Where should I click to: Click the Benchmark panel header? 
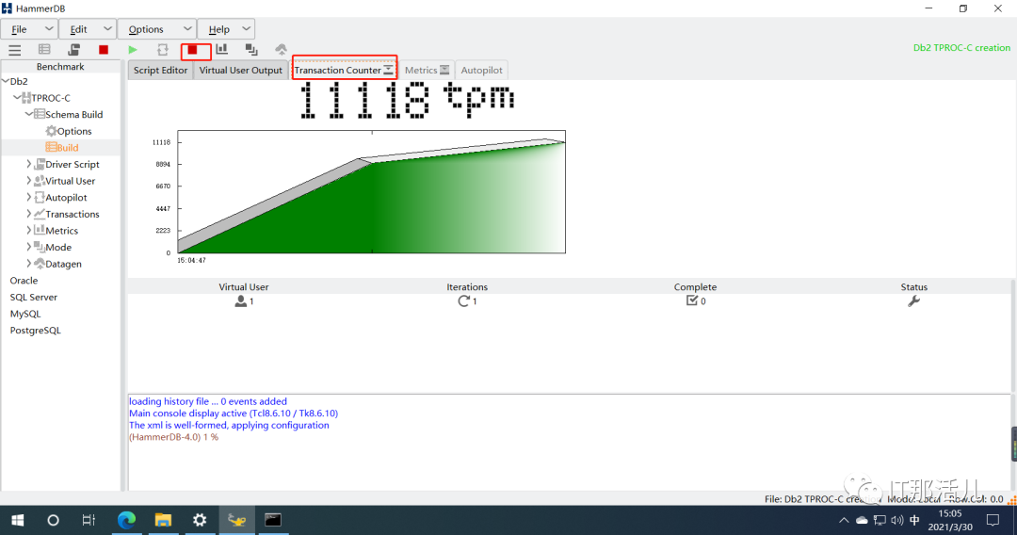(x=60, y=66)
